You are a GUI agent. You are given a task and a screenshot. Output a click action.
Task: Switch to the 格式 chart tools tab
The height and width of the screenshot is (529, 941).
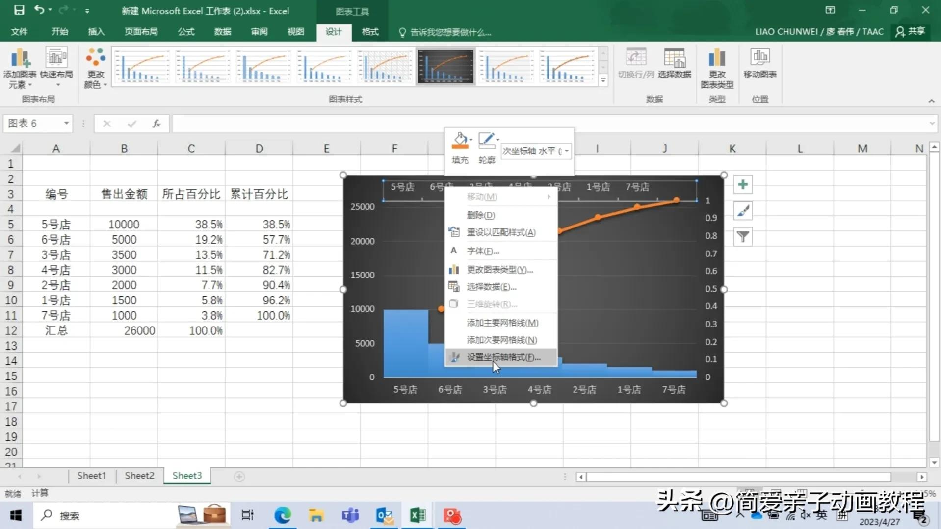370,32
